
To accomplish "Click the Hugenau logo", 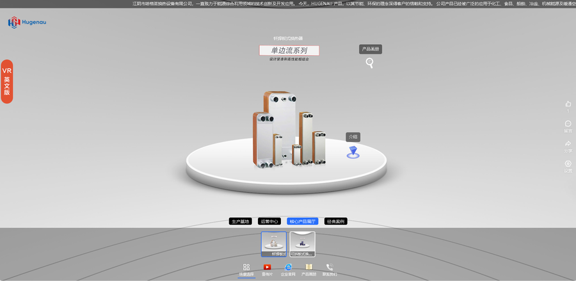I will (27, 22).
